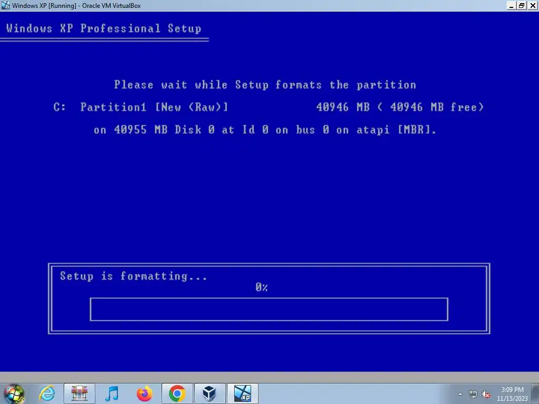Click the "Windows XP [Running]" title bar text
The image size is (539, 404).
pos(76,5)
